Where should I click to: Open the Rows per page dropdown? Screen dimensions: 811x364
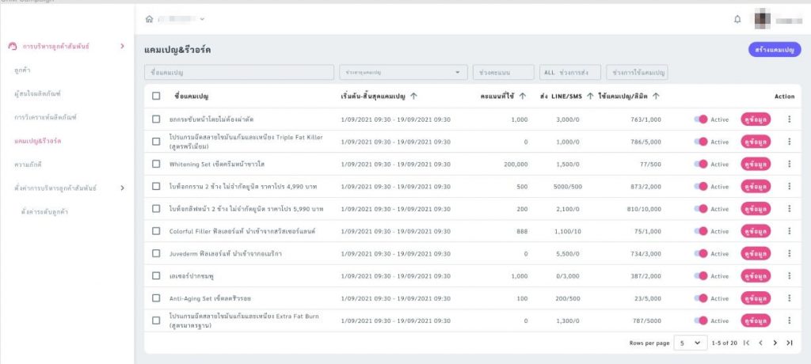(691, 343)
